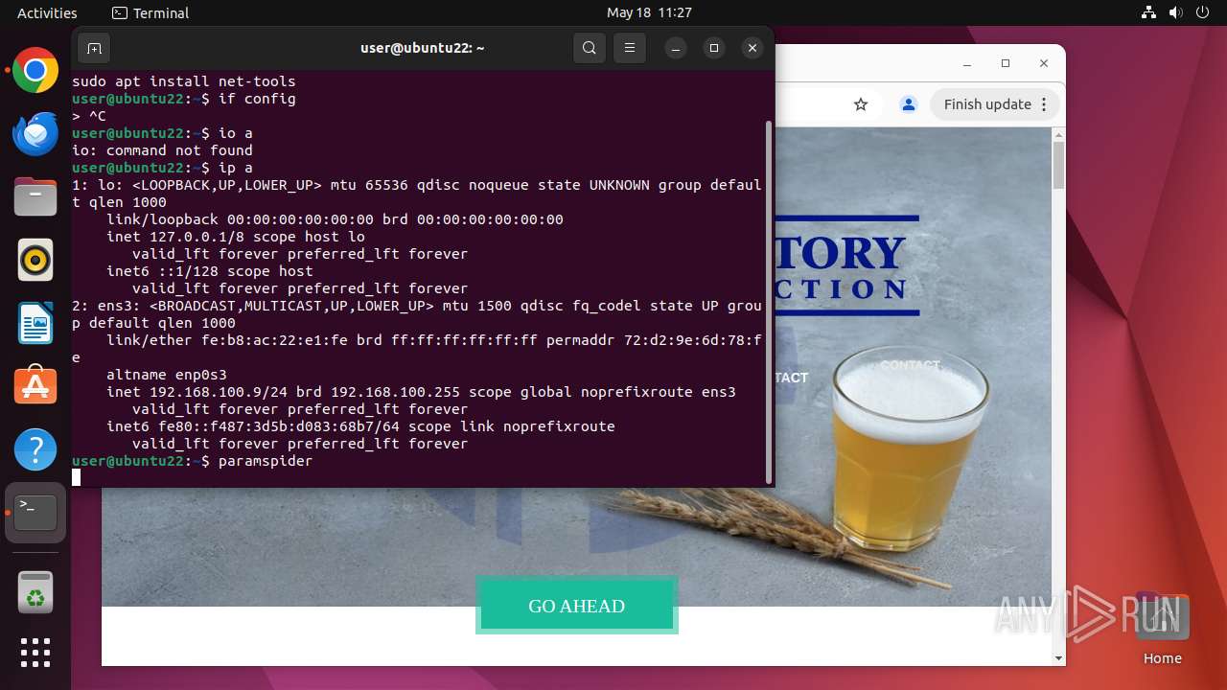This screenshot has height=690, width=1227.
Task: Open Ubuntu Software store icon
Action: pos(35,386)
